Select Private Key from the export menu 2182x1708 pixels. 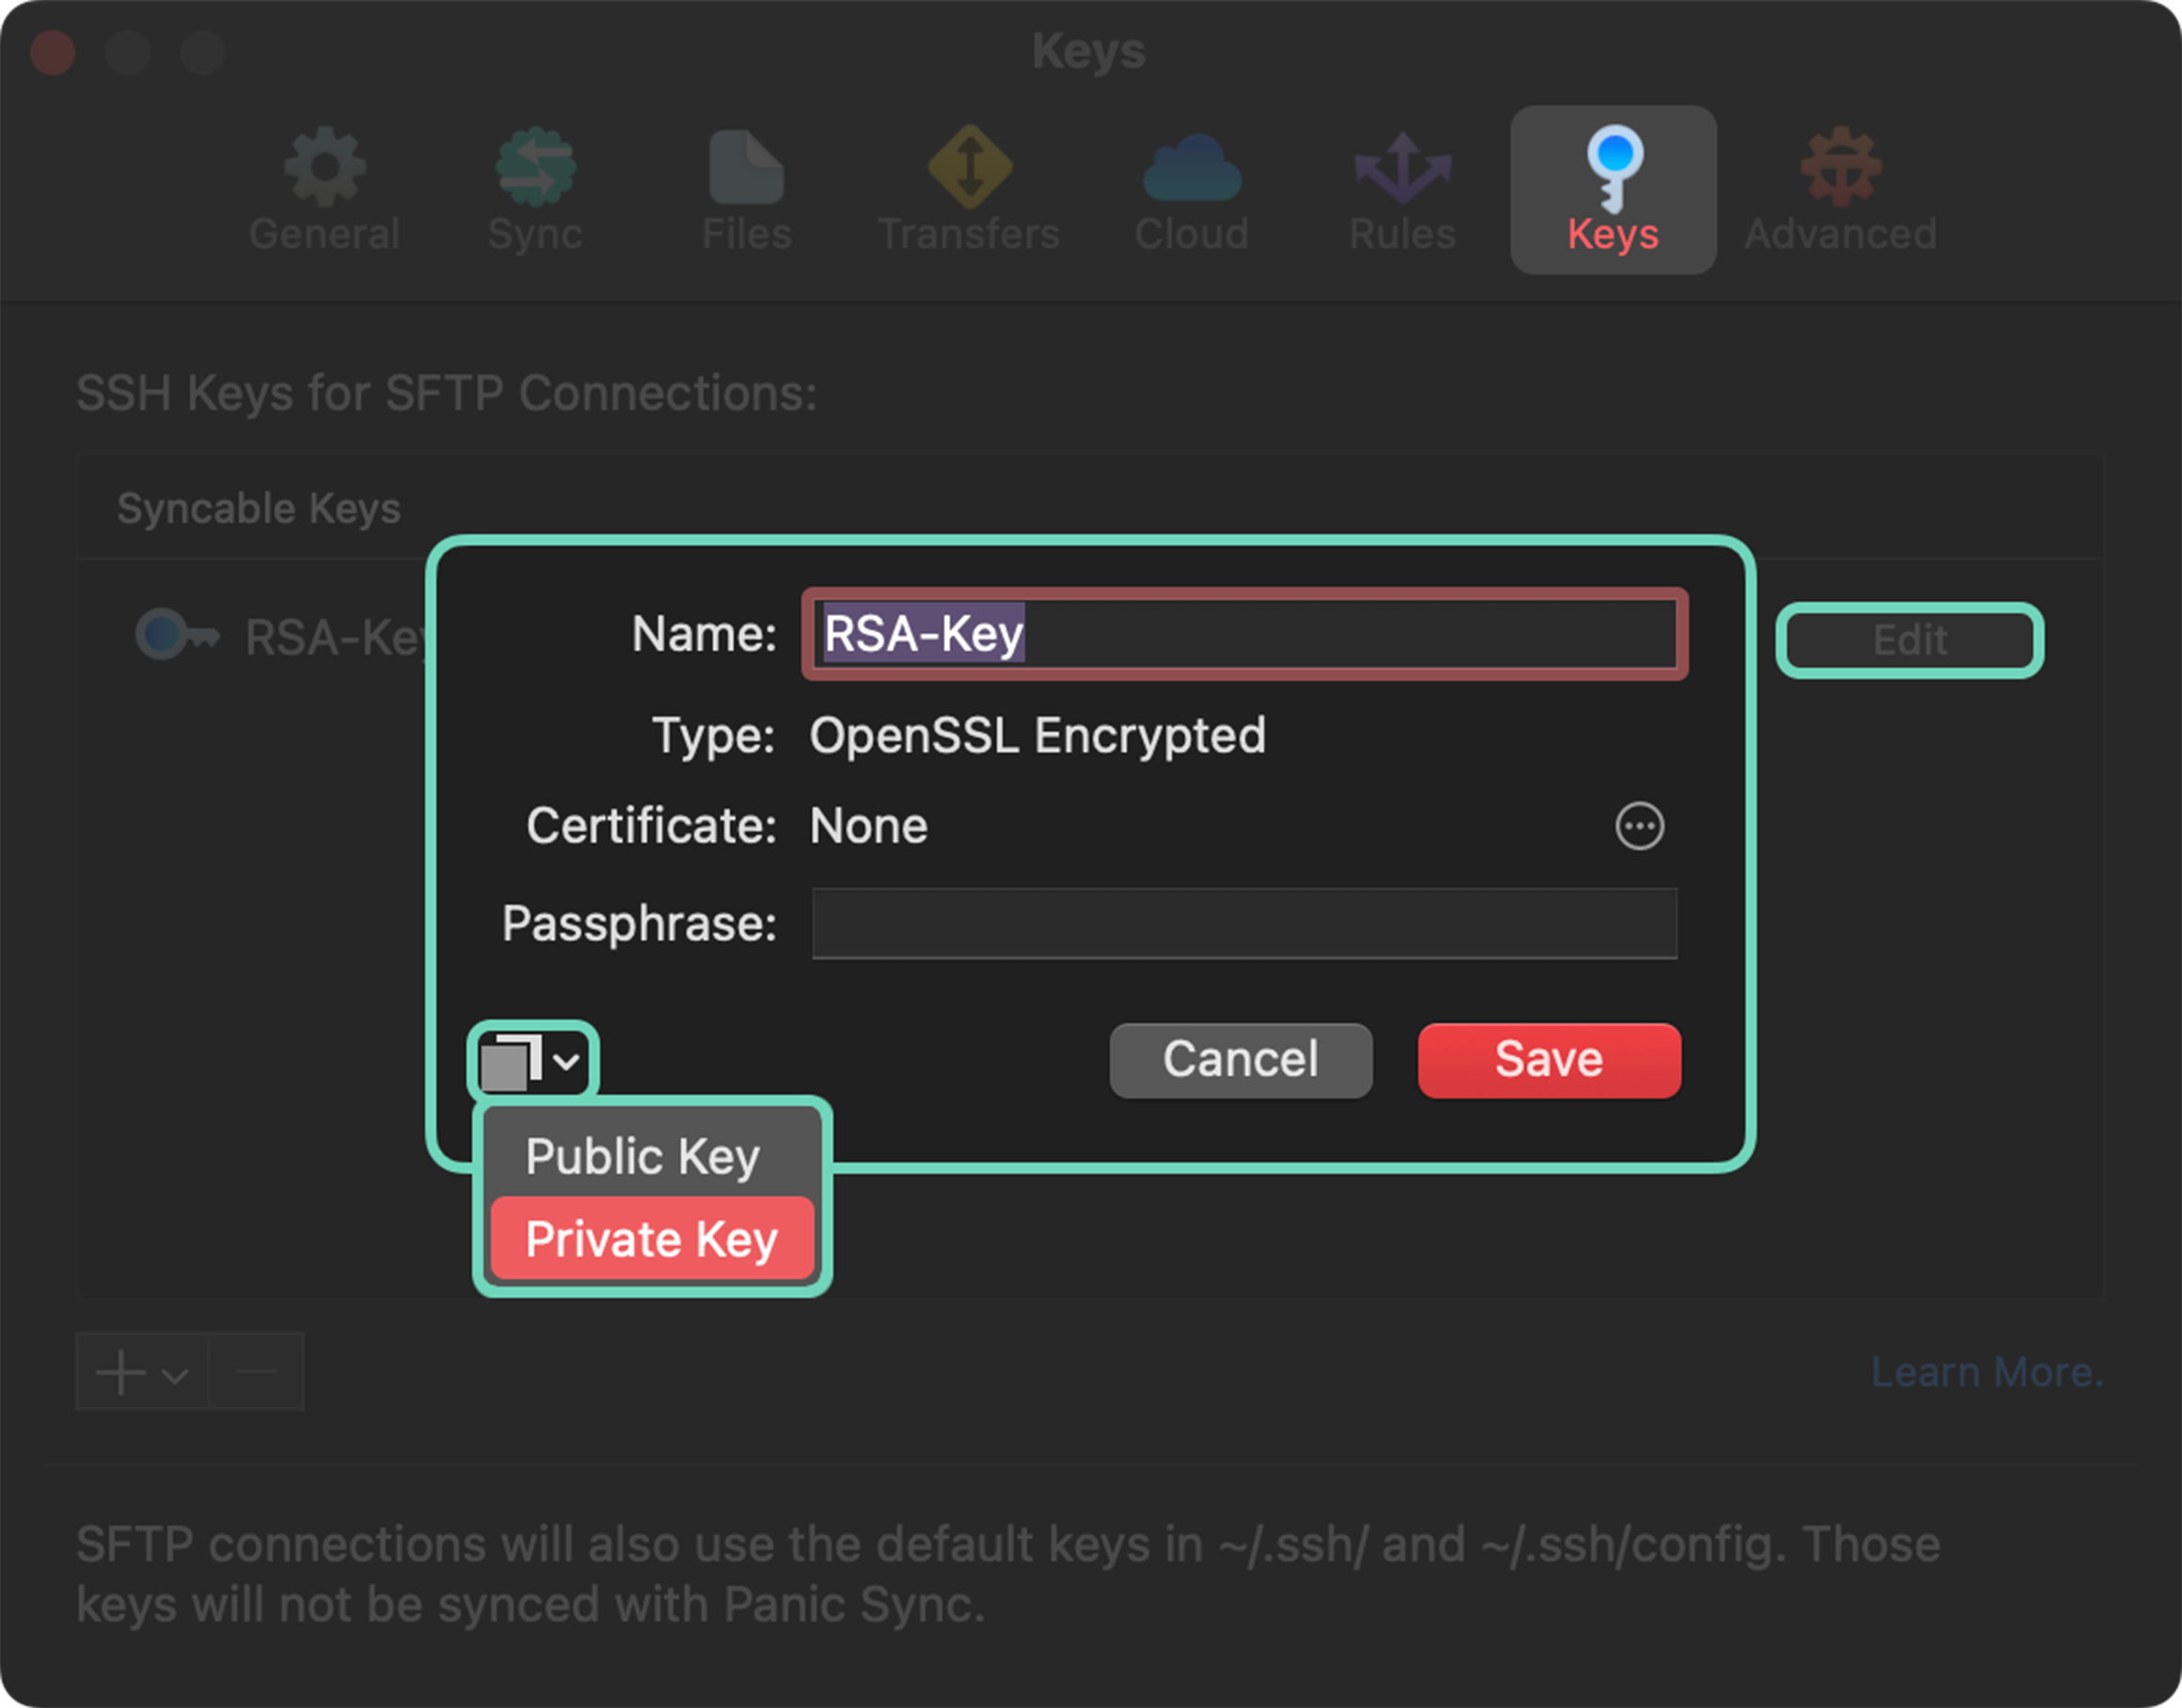[652, 1239]
